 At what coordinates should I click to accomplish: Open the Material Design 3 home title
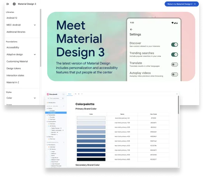point(27,4)
